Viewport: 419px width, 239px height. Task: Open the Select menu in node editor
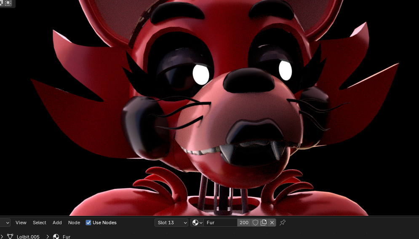point(39,223)
